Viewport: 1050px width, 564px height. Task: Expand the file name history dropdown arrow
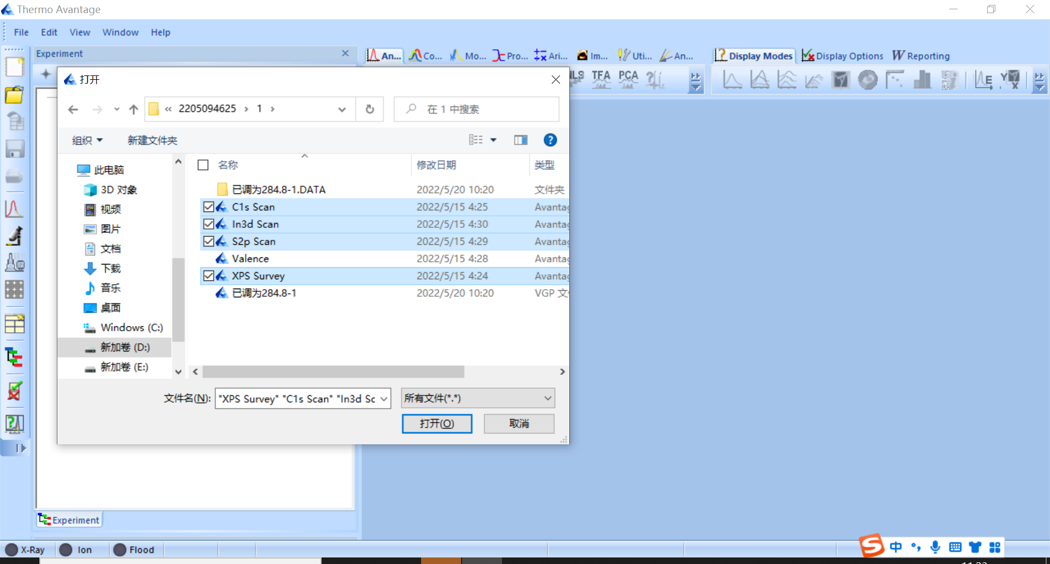point(384,399)
